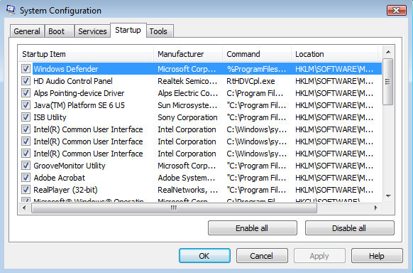
Task: Uncheck the Intel Common User Interface checkbox below ISB Utility
Action: pos(26,129)
